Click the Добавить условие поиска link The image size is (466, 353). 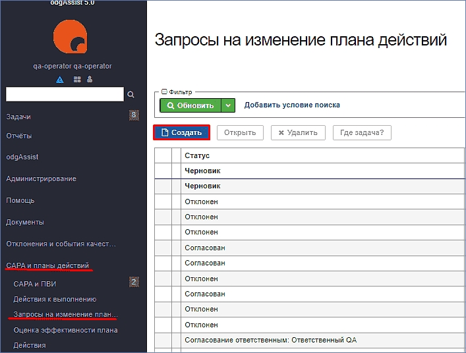(x=292, y=105)
